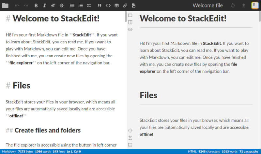This screenshot has height=154, width=261.
Task: Click '1013 words' in the status bar
Action: point(230,151)
